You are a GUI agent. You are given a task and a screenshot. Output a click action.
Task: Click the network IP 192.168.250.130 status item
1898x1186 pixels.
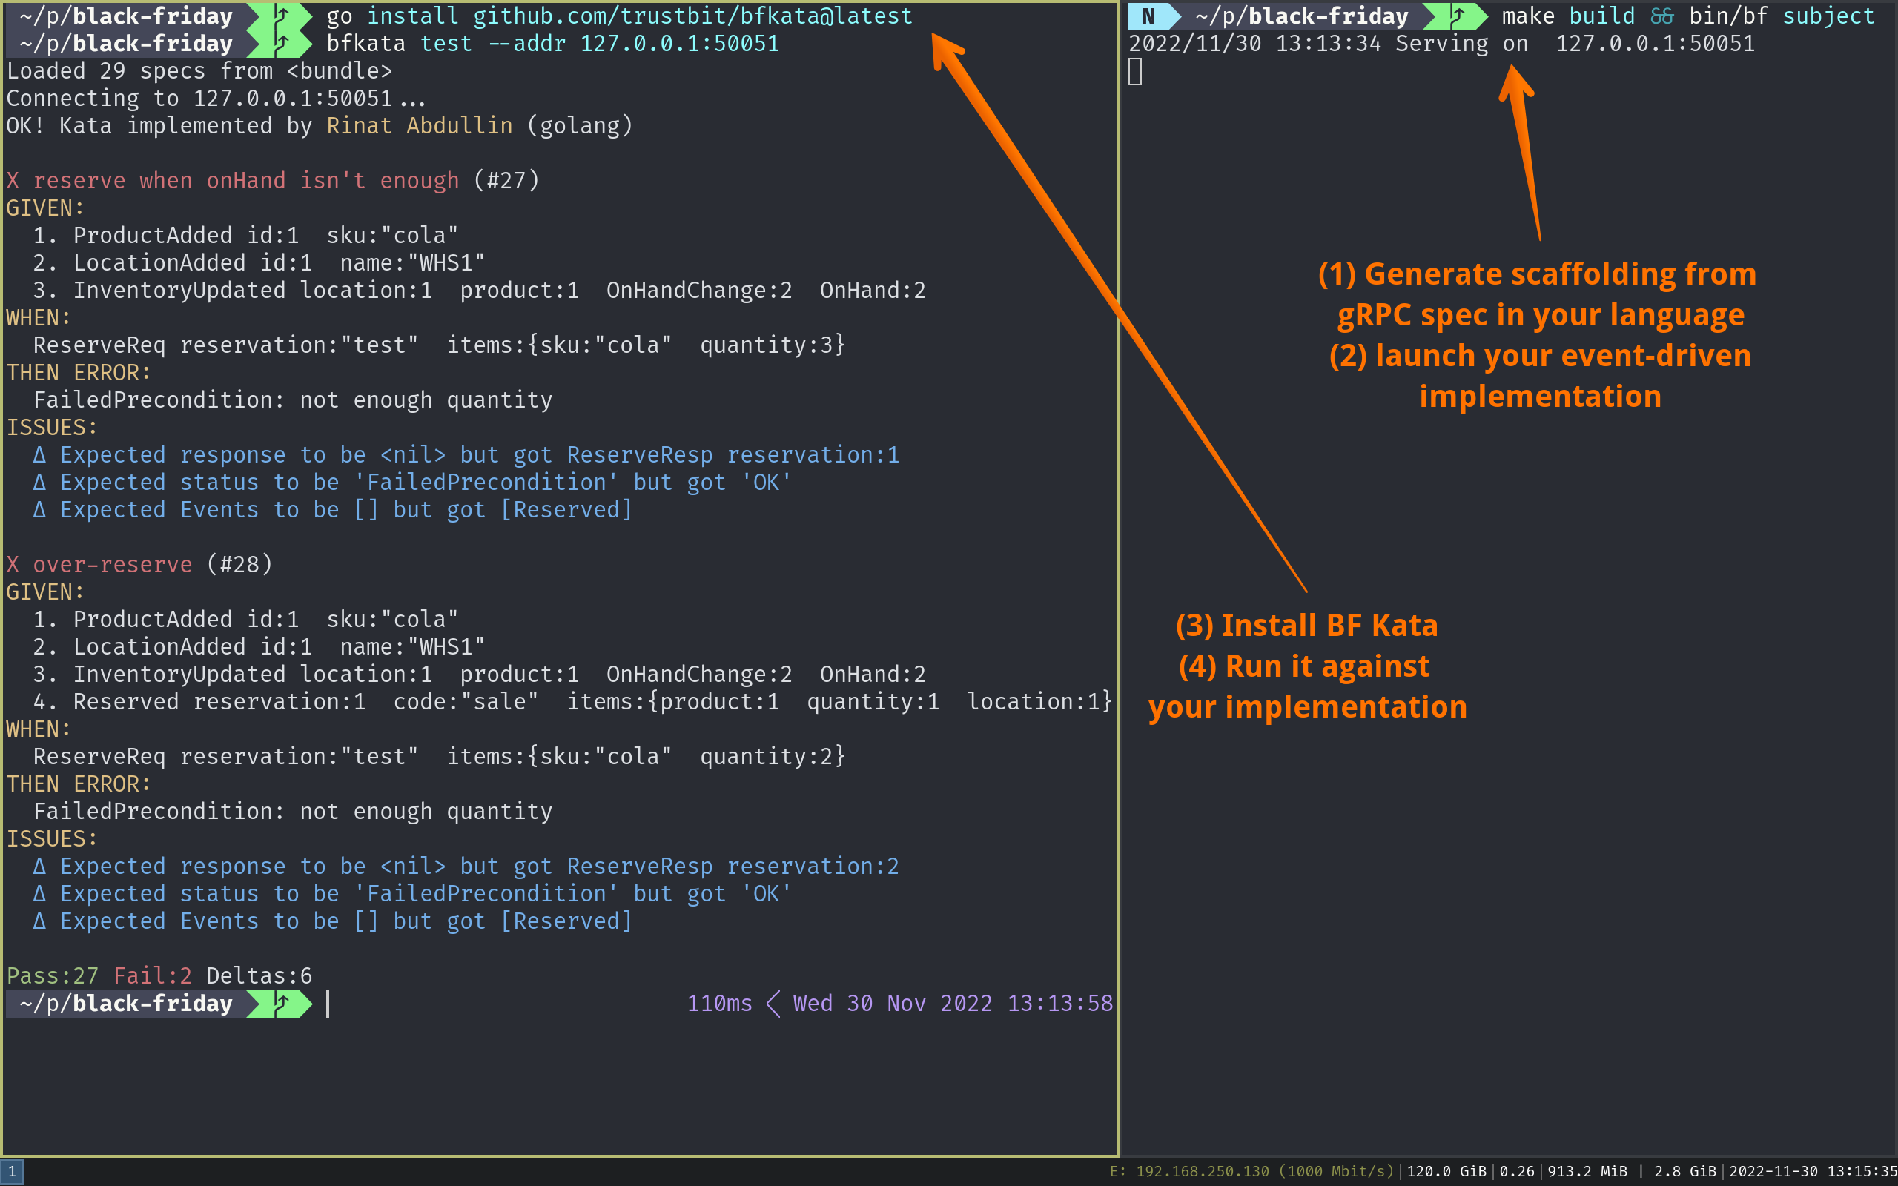coord(1202,1171)
